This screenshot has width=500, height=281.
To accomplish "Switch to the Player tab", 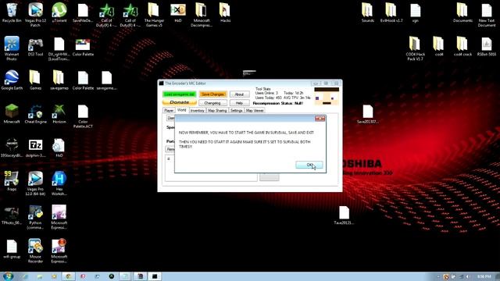I will coord(169,110).
